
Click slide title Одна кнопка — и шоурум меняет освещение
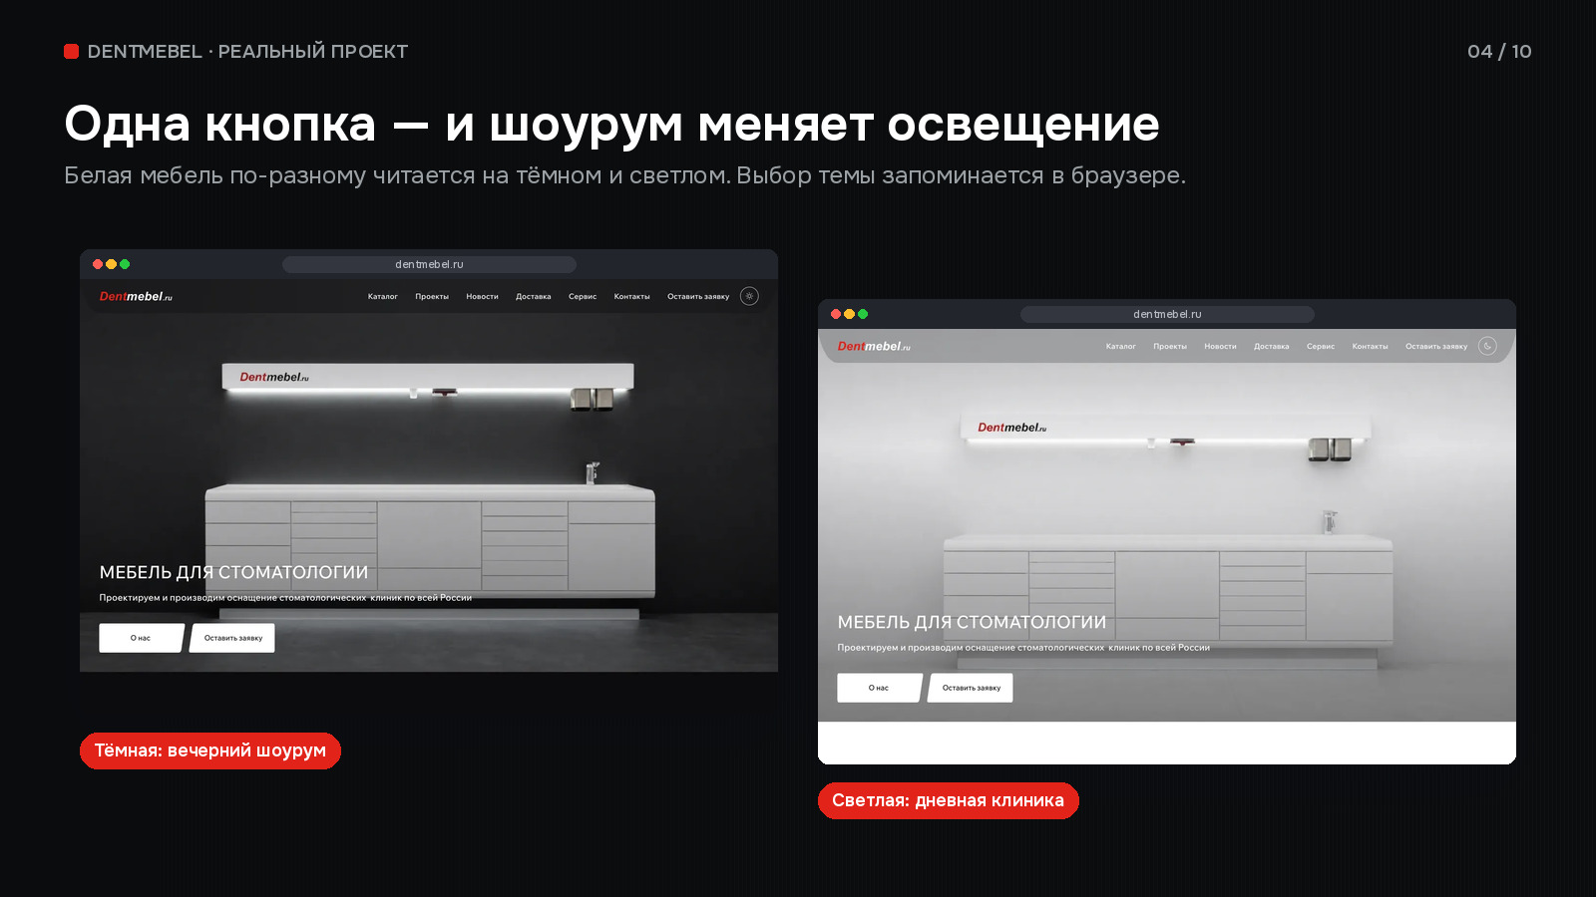(x=611, y=124)
